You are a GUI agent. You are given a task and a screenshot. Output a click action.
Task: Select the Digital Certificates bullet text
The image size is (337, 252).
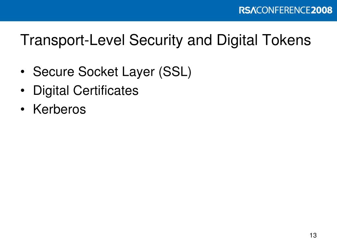tap(86, 91)
